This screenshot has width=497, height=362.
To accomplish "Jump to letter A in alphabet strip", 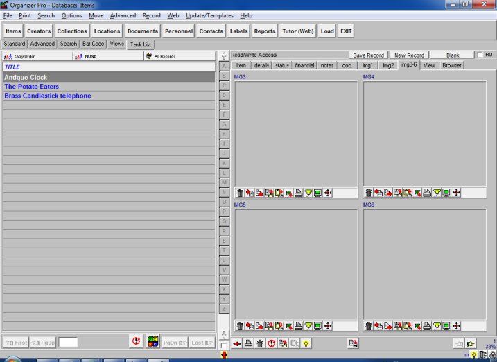I will tap(224, 67).
